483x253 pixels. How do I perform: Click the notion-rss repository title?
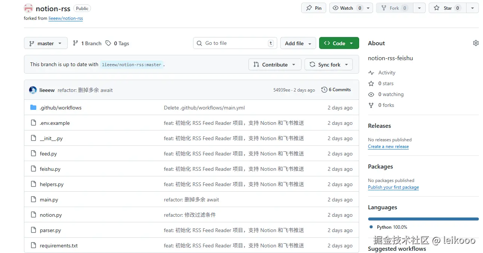pyautogui.click(x=53, y=8)
